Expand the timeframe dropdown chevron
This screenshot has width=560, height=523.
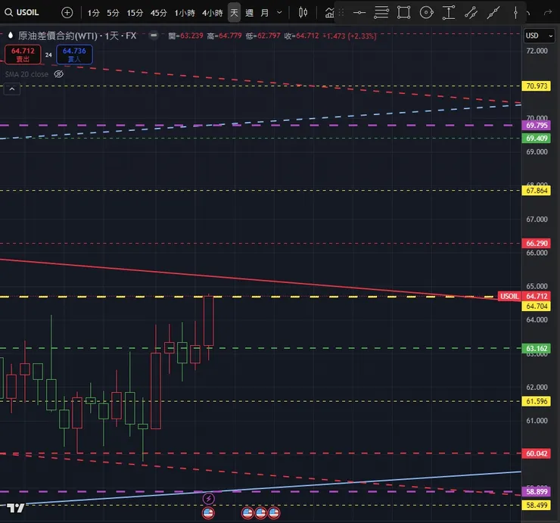(279, 13)
